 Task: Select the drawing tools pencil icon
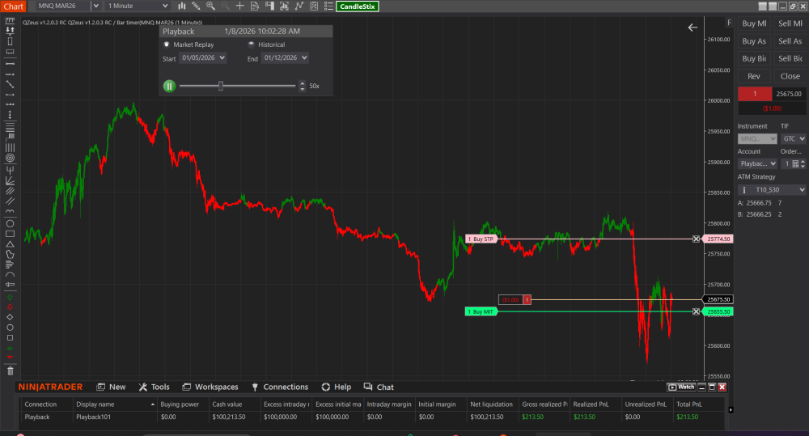(196, 6)
